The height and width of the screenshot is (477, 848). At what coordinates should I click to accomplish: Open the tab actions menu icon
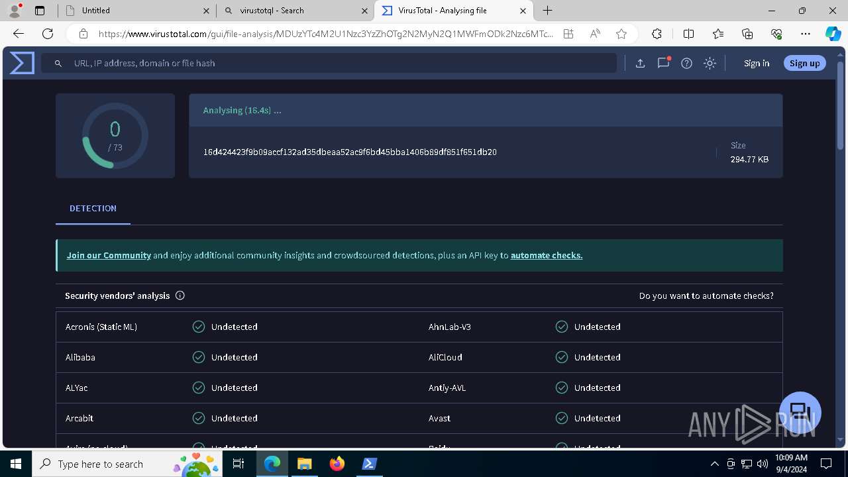[x=40, y=11]
